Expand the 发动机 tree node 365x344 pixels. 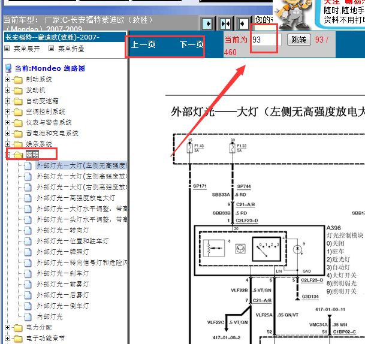point(7,90)
